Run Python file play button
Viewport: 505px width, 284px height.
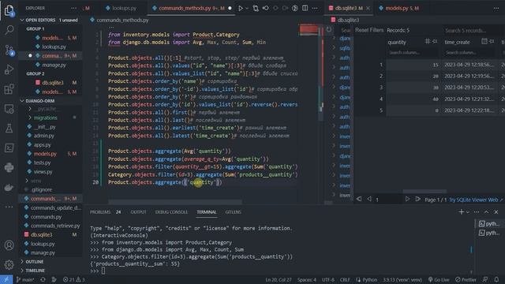[x=240, y=9]
